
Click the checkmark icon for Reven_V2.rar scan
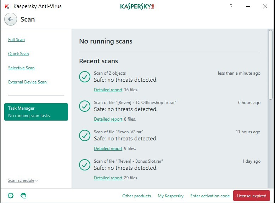(85, 135)
